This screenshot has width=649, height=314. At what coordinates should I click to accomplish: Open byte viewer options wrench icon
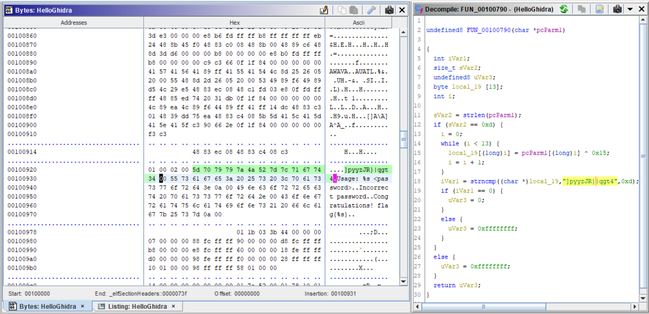[371, 10]
